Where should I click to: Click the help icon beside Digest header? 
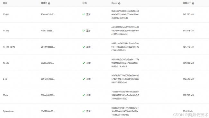[119, 4]
